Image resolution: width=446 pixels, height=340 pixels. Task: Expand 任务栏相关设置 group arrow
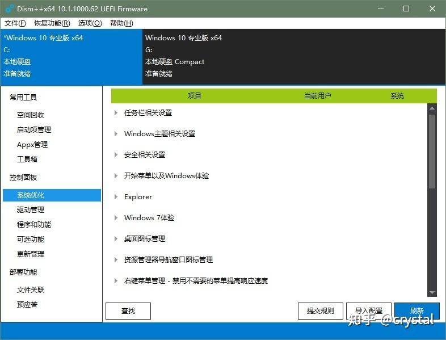pos(116,112)
